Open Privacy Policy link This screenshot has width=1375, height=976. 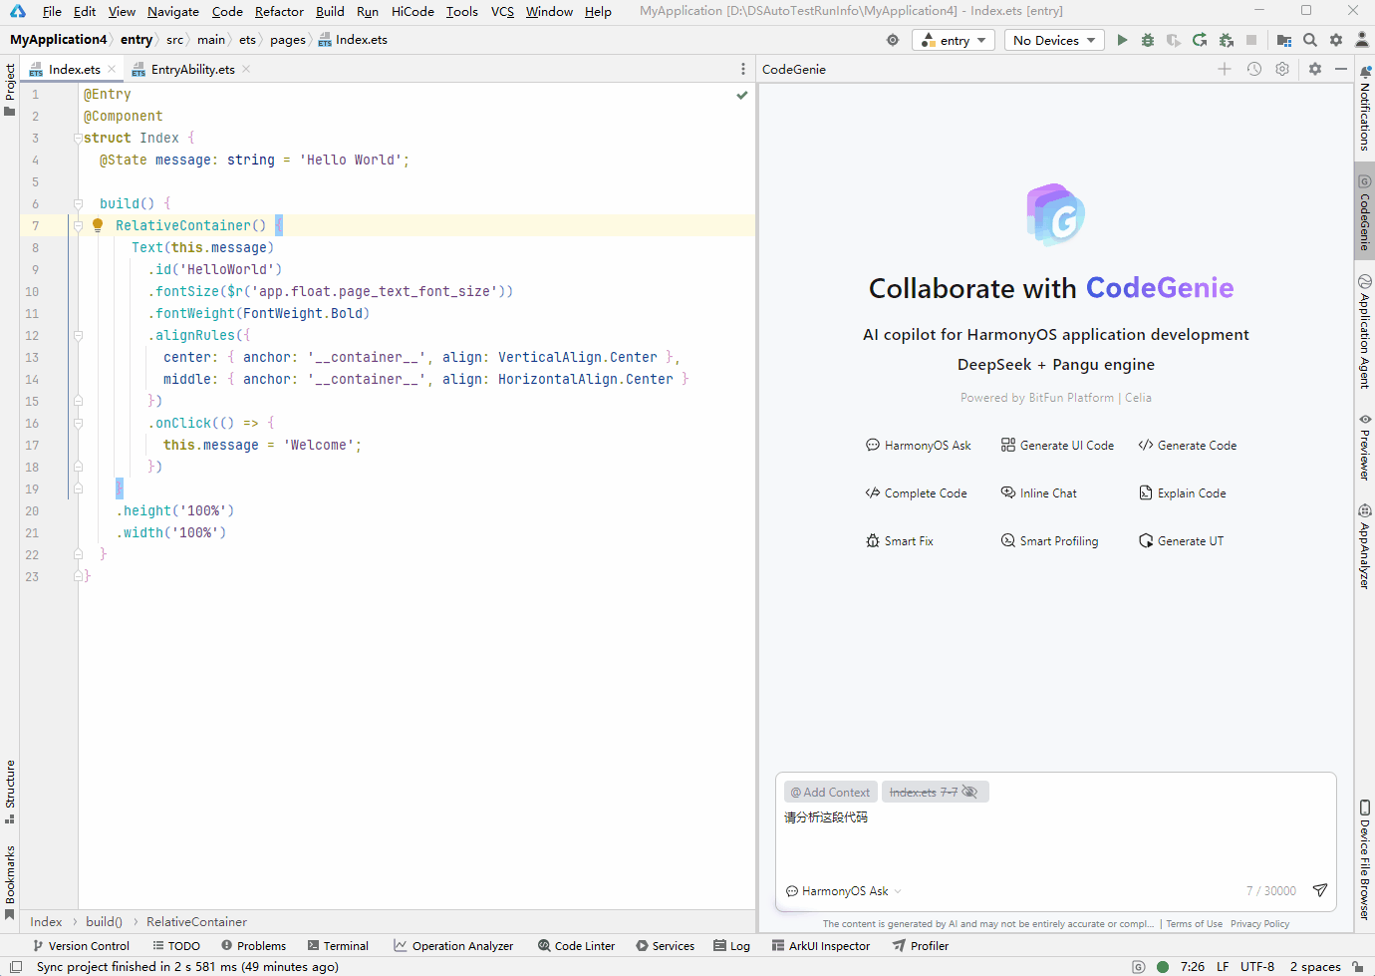(1259, 924)
